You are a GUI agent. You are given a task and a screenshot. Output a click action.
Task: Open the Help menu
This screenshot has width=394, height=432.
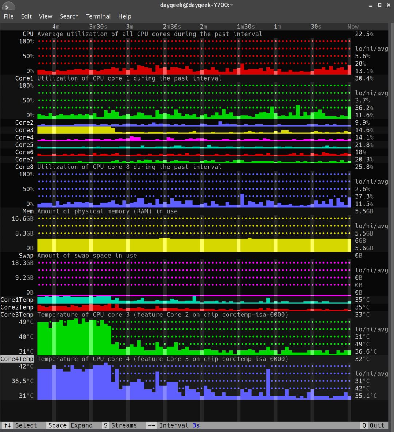(125, 16)
